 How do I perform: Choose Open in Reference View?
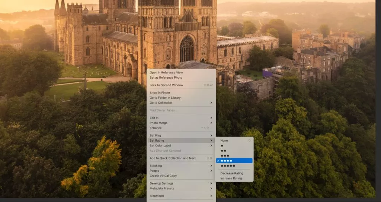(166, 72)
